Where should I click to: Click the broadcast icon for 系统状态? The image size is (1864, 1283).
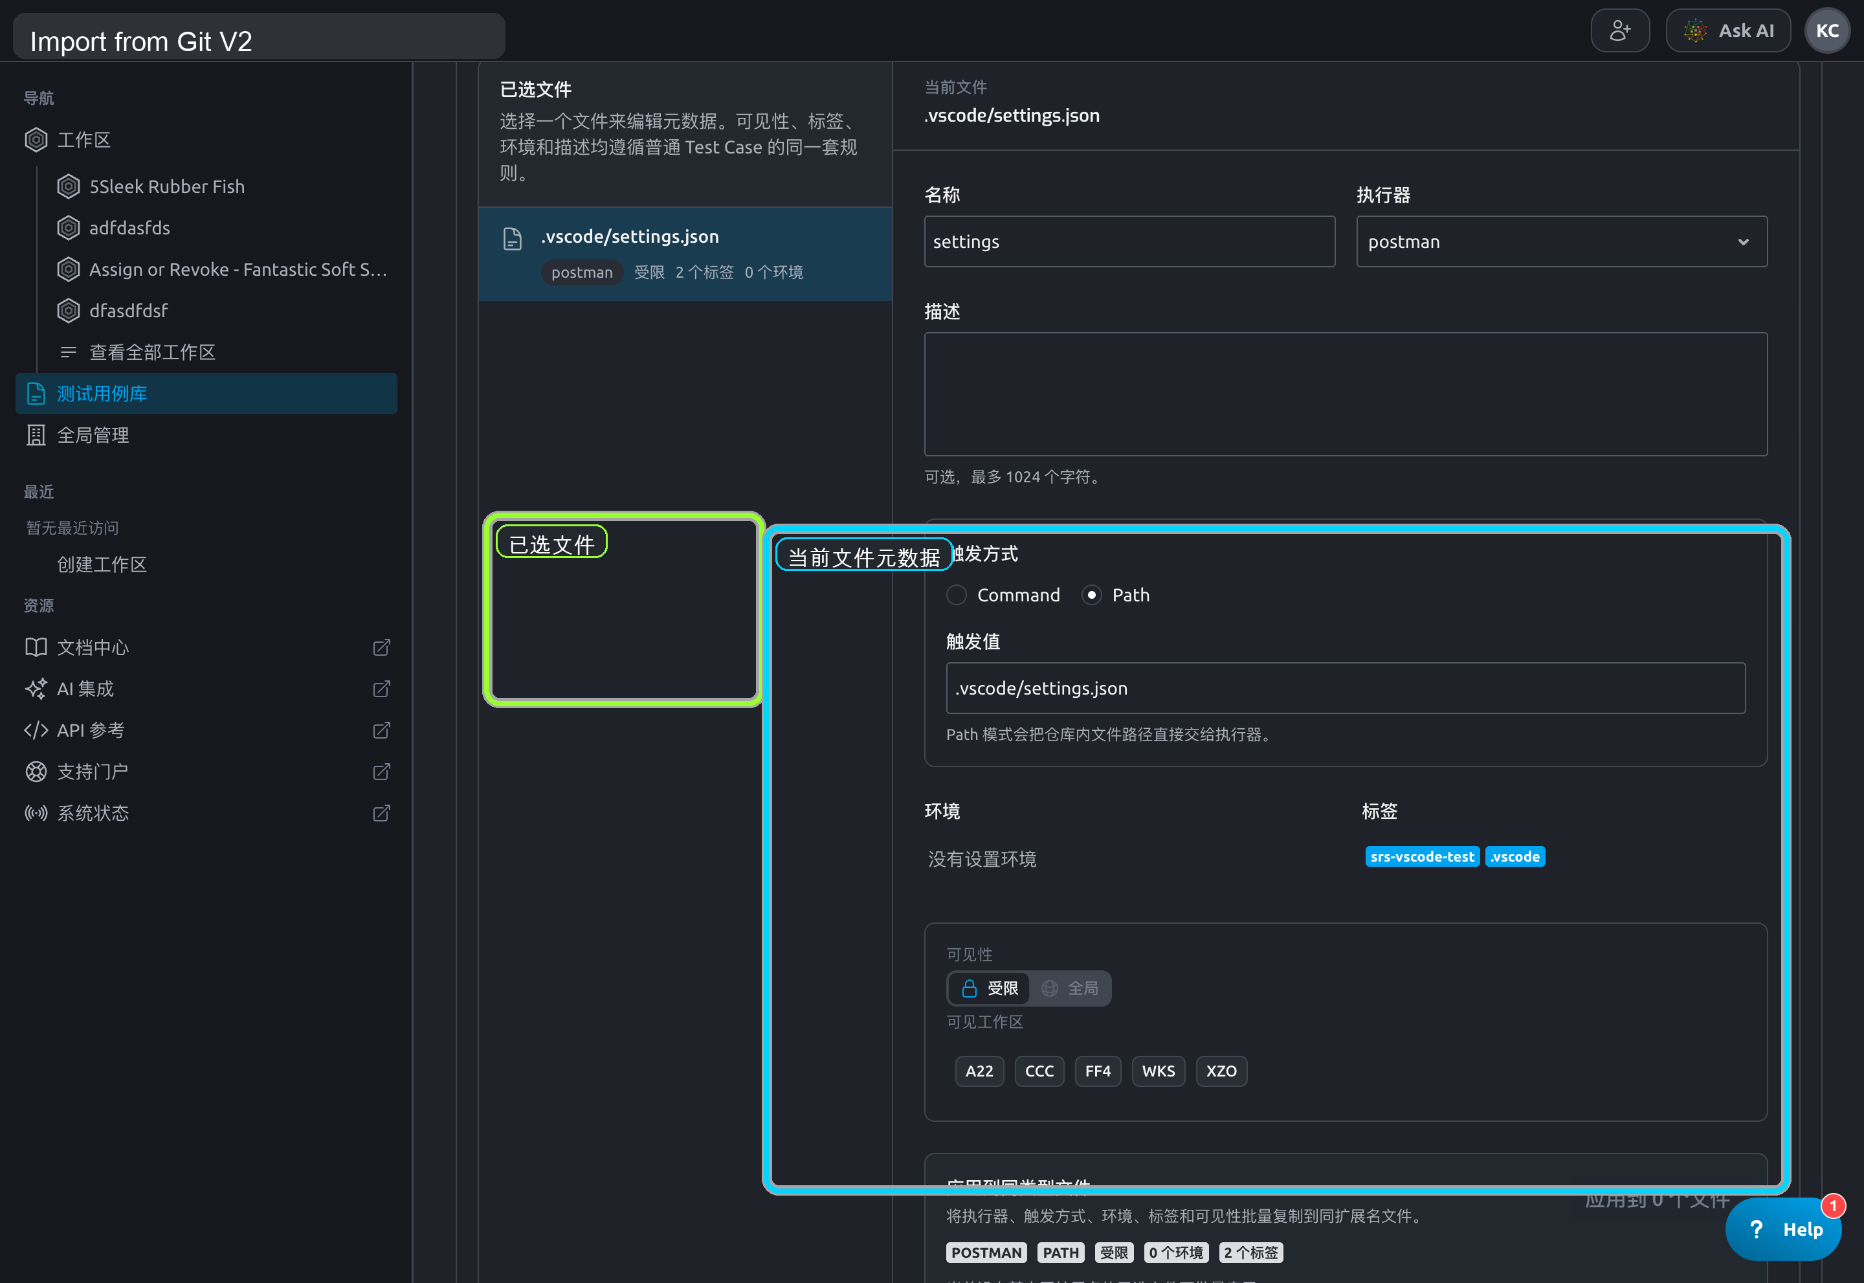(36, 813)
